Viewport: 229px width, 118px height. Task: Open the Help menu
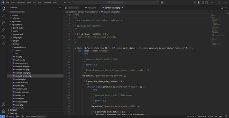(55, 2)
